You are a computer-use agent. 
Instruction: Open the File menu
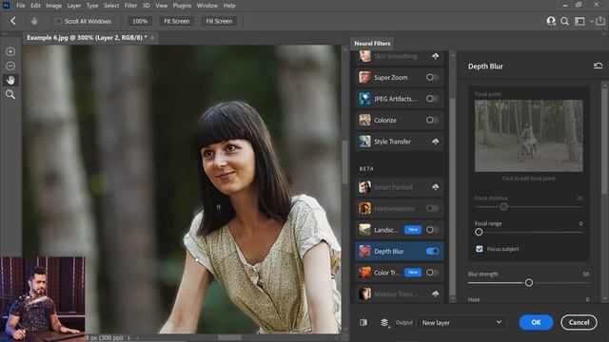click(21, 6)
